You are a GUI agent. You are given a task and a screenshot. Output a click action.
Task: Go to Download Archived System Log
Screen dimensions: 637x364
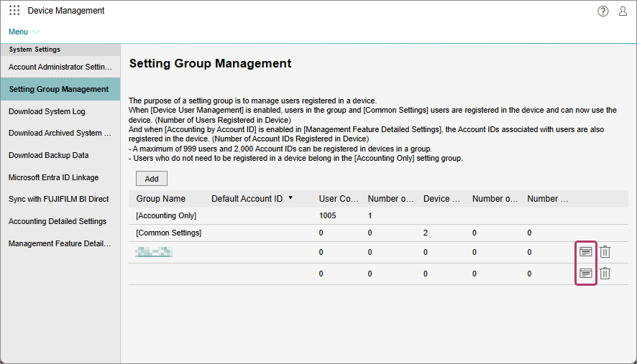pyautogui.click(x=60, y=133)
